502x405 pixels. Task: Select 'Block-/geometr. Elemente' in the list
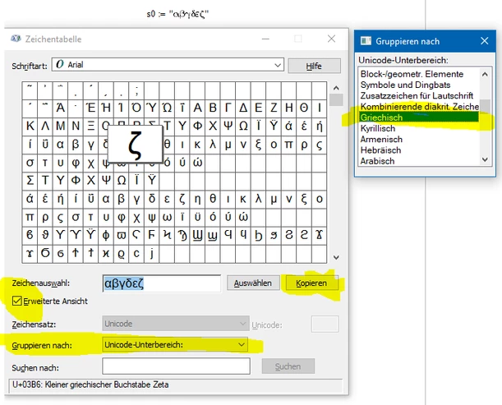click(419, 74)
